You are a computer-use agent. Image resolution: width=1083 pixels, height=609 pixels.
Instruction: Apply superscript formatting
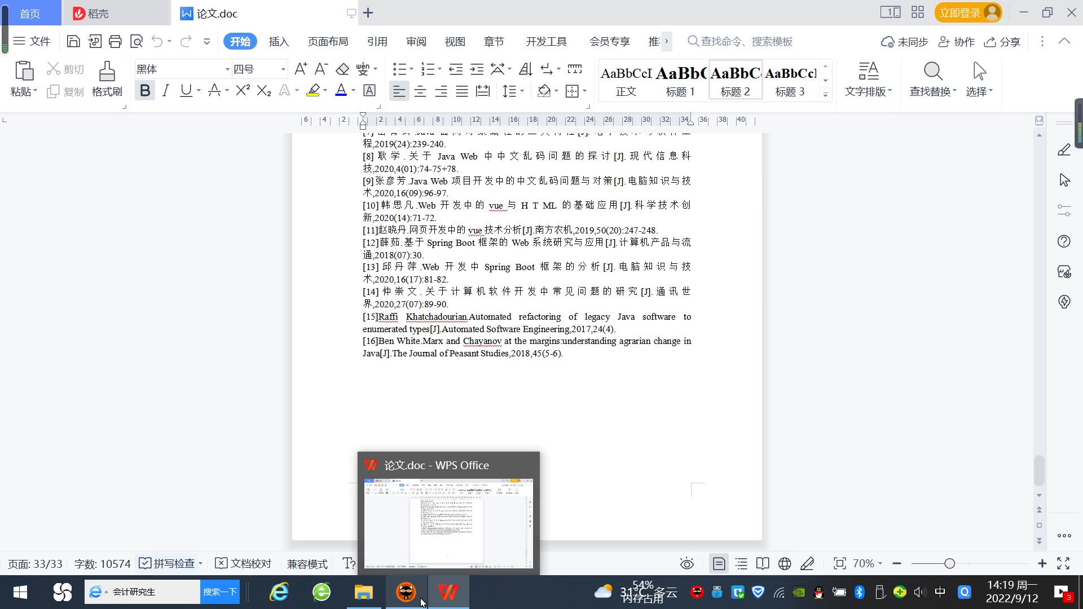[243, 90]
